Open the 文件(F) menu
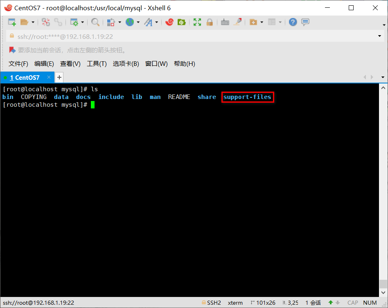Screen dimensions: 388x308 tap(18, 64)
